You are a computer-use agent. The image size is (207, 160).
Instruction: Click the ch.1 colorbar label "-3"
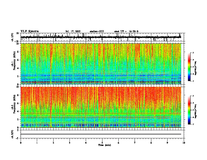(x=193, y=53)
